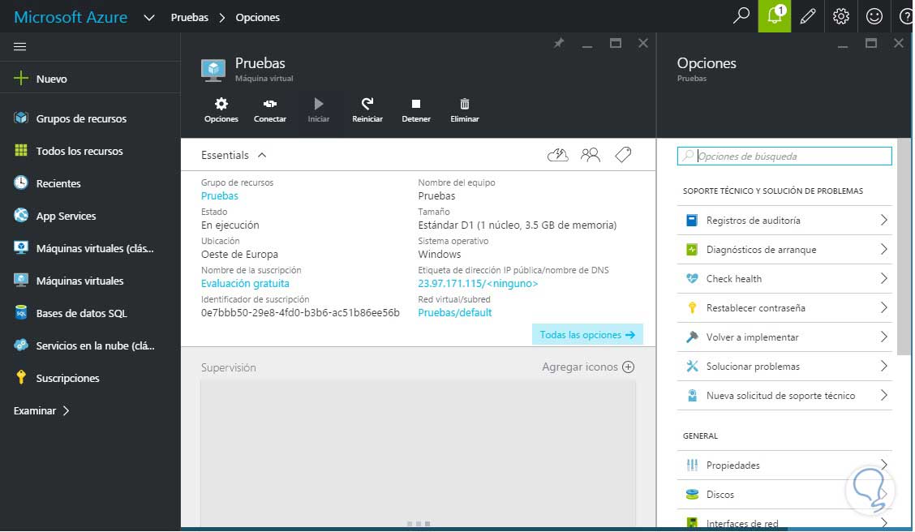
Task: Click the Pruebas resource group link
Action: coord(219,196)
